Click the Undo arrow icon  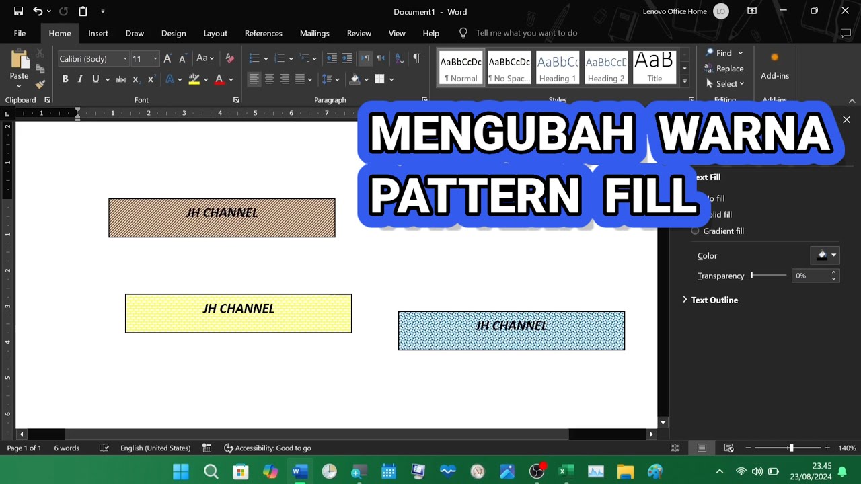(38, 11)
